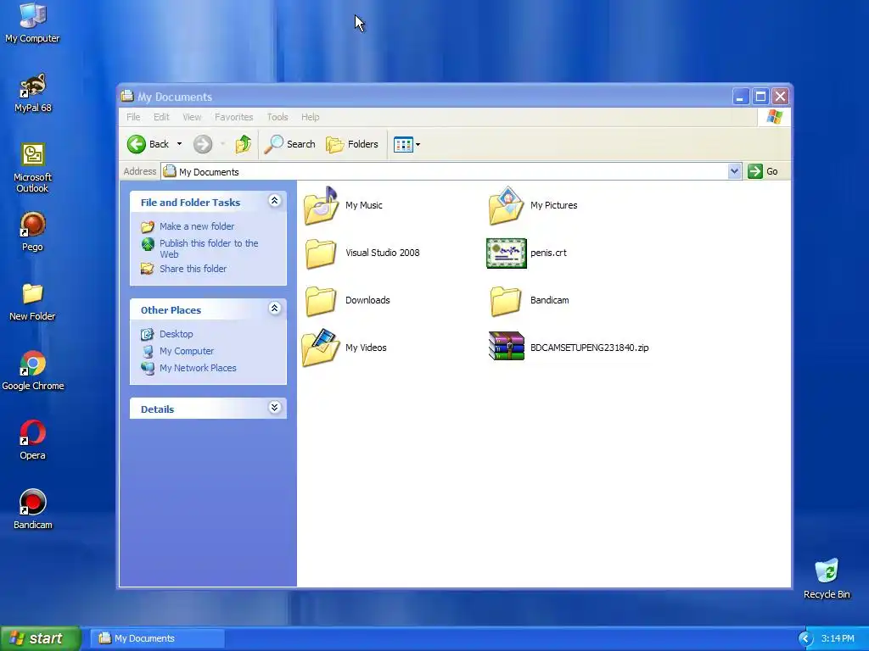The height and width of the screenshot is (651, 869).
Task: Click the My Documents taskbar button
Action: [x=157, y=638]
